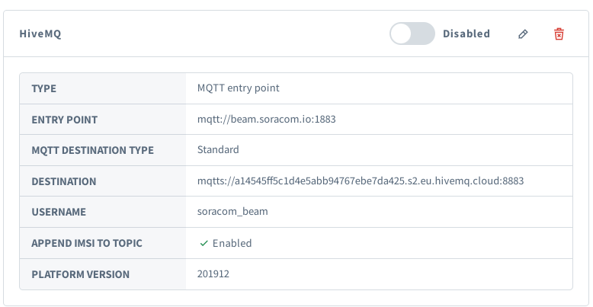Click the green checkmark beside Enabled
The image size is (593, 307).
(x=204, y=244)
